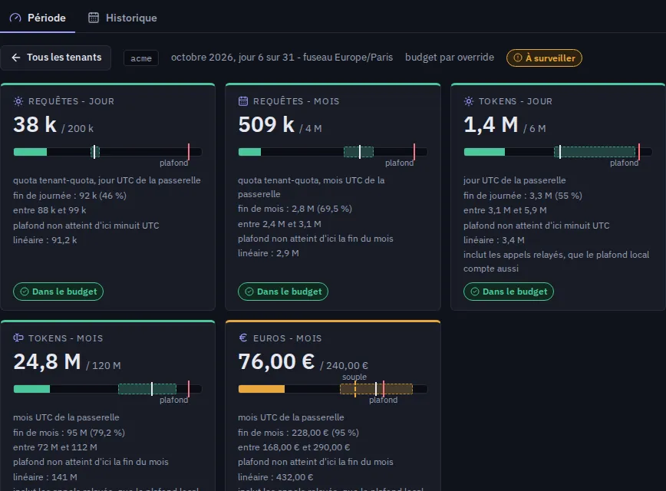The image size is (666, 491).
Task: Click the sun icon beside Requêtes - Jour
Action: [x=18, y=101]
